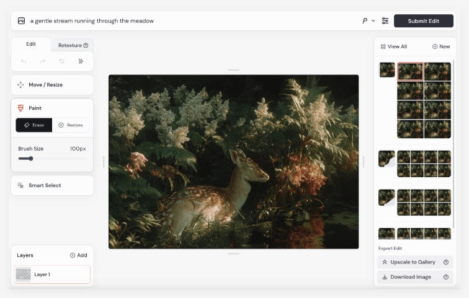The image size is (469, 298).
Task: Open the settings sliders icon beside Submit Edit
Action: (x=385, y=21)
